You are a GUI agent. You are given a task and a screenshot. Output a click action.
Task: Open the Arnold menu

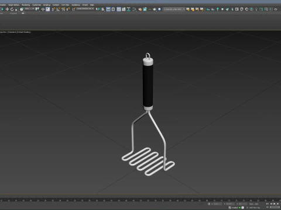click(x=85, y=5)
